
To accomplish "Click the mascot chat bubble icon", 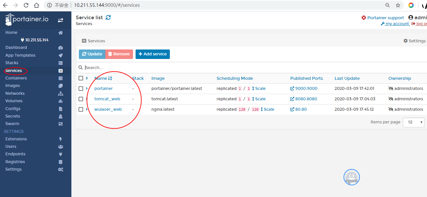I will pyautogui.click(x=351, y=177).
